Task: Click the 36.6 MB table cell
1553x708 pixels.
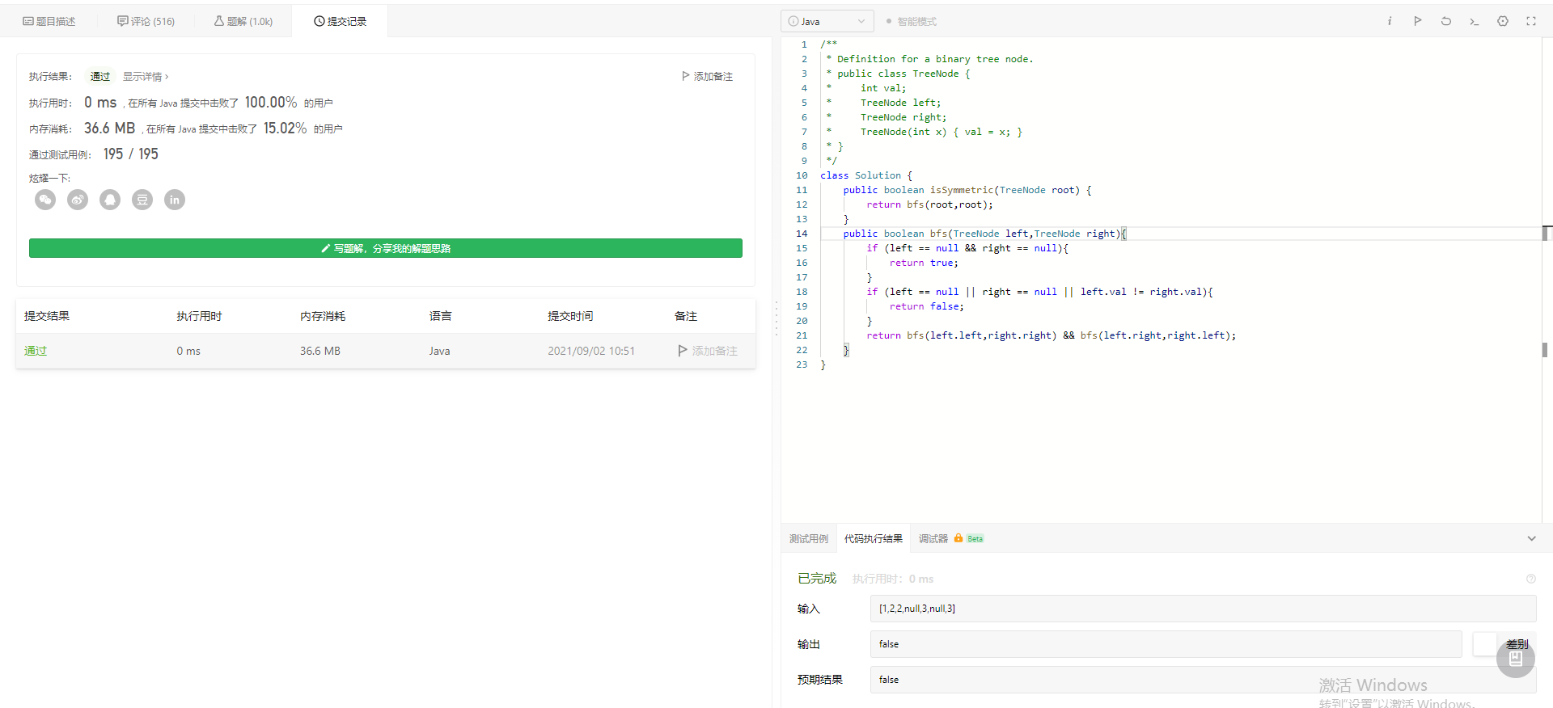Action: click(x=320, y=351)
